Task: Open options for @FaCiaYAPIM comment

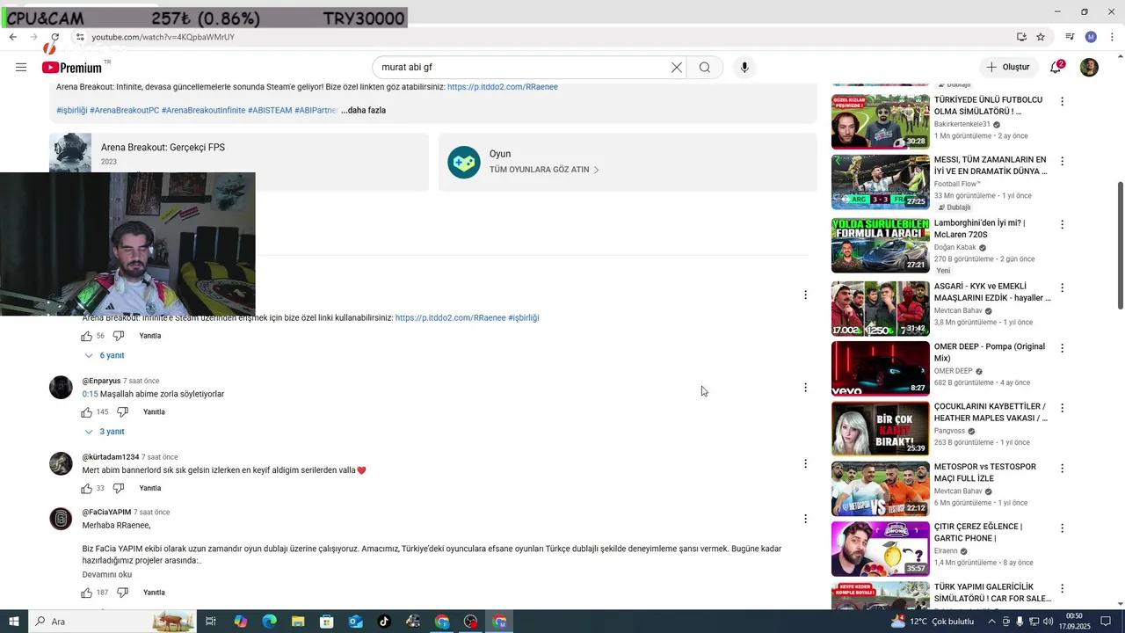Action: 805,519
